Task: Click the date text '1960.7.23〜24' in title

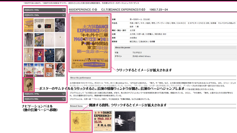Action: (158, 9)
